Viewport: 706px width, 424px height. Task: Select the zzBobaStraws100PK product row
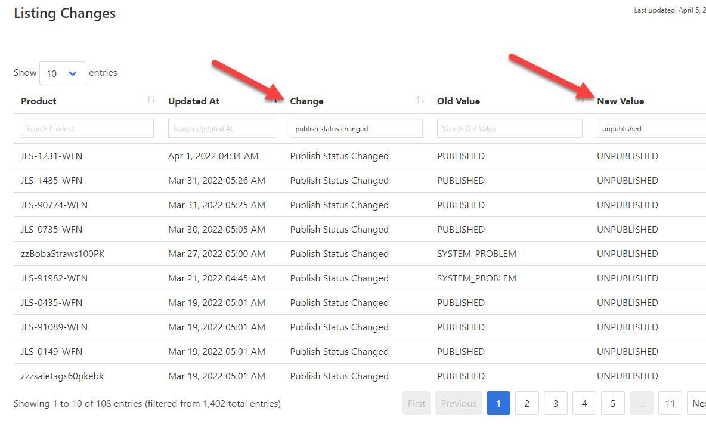[63, 254]
